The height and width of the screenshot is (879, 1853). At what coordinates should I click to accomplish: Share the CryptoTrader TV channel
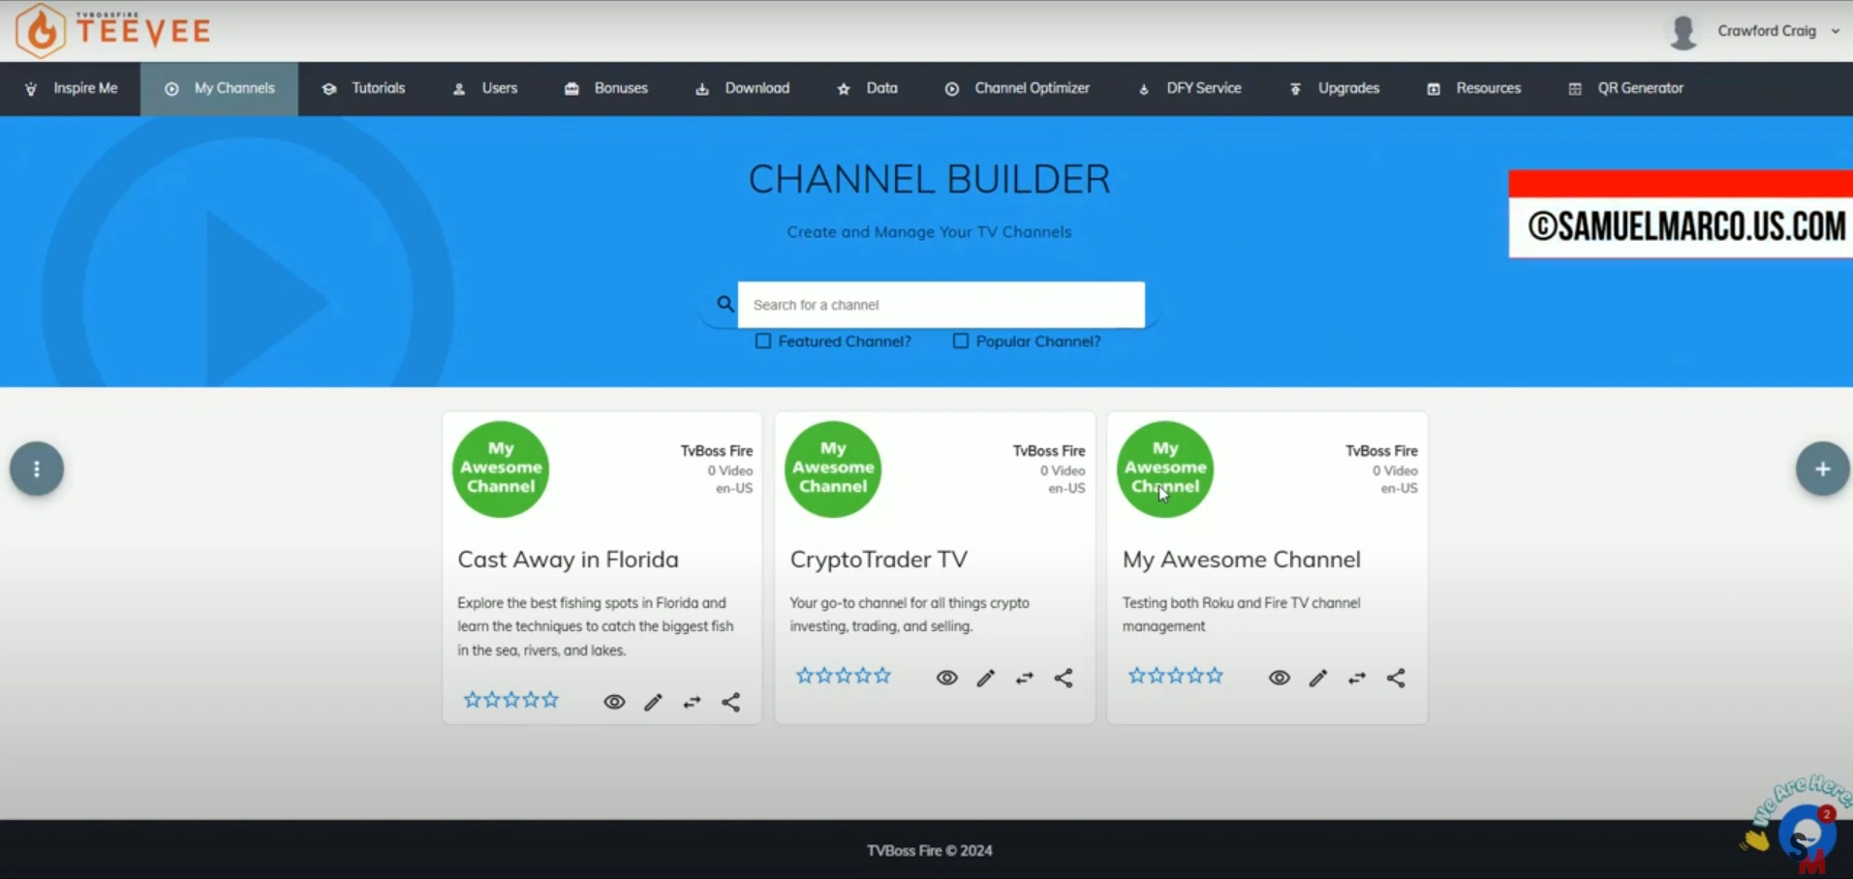[1064, 678]
